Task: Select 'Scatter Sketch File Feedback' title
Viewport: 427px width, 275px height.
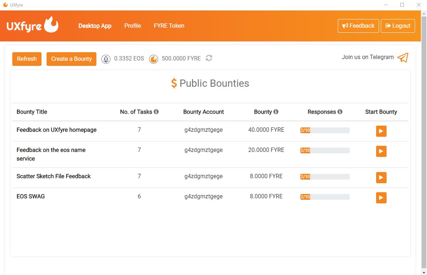Action: click(x=54, y=176)
